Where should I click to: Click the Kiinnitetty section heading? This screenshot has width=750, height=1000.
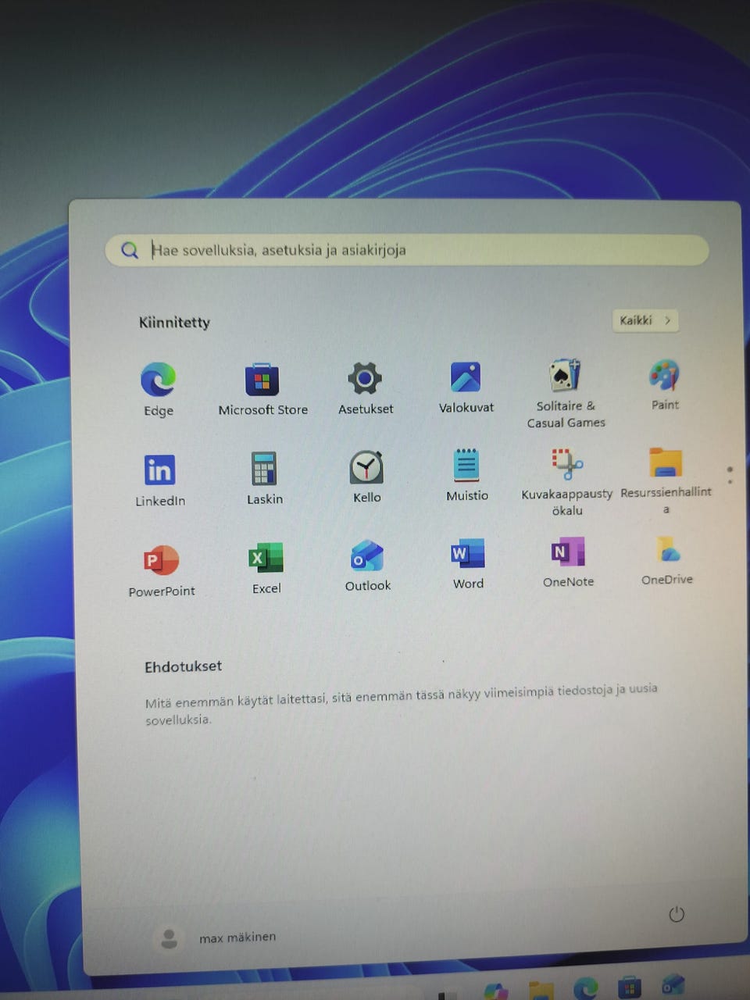(174, 322)
